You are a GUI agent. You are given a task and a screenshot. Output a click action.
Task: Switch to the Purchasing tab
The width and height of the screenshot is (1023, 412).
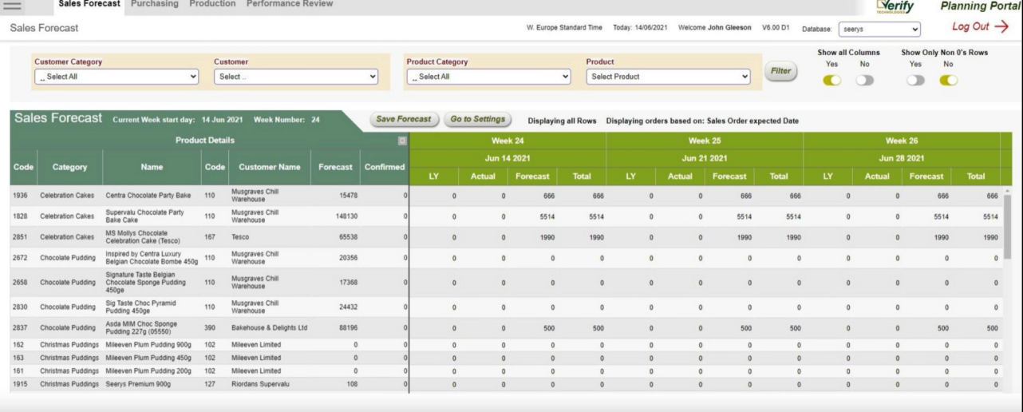click(x=155, y=4)
